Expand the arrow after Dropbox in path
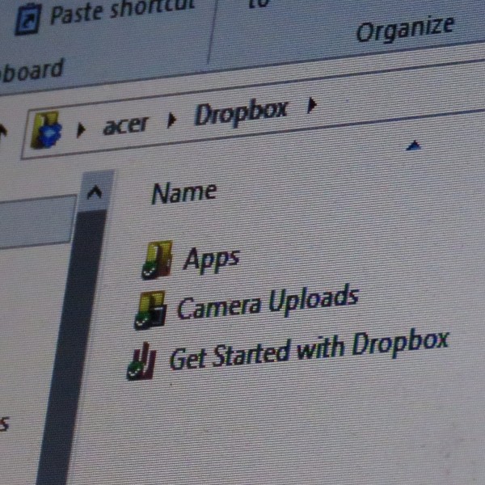The width and height of the screenshot is (485, 485). click(312, 105)
